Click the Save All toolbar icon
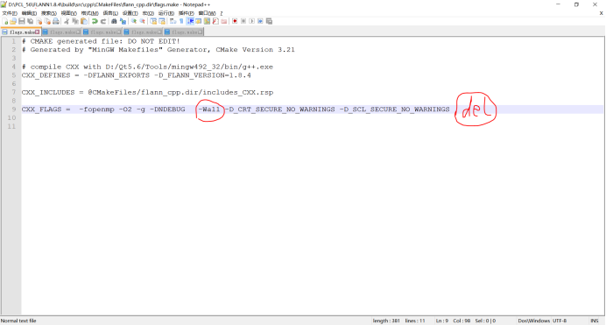Image resolution: width=606 pixels, height=325 pixels. point(30,21)
